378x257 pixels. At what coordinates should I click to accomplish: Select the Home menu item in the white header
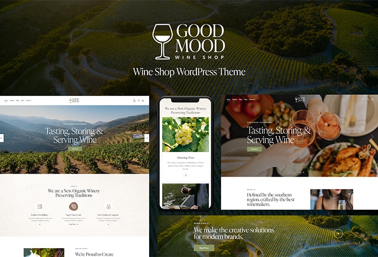(6, 100)
